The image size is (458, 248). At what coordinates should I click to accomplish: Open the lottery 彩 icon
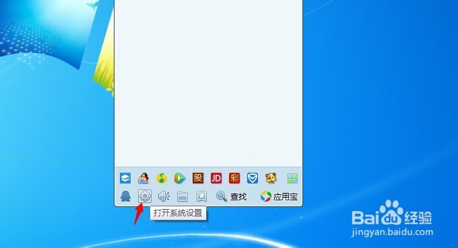click(x=234, y=178)
